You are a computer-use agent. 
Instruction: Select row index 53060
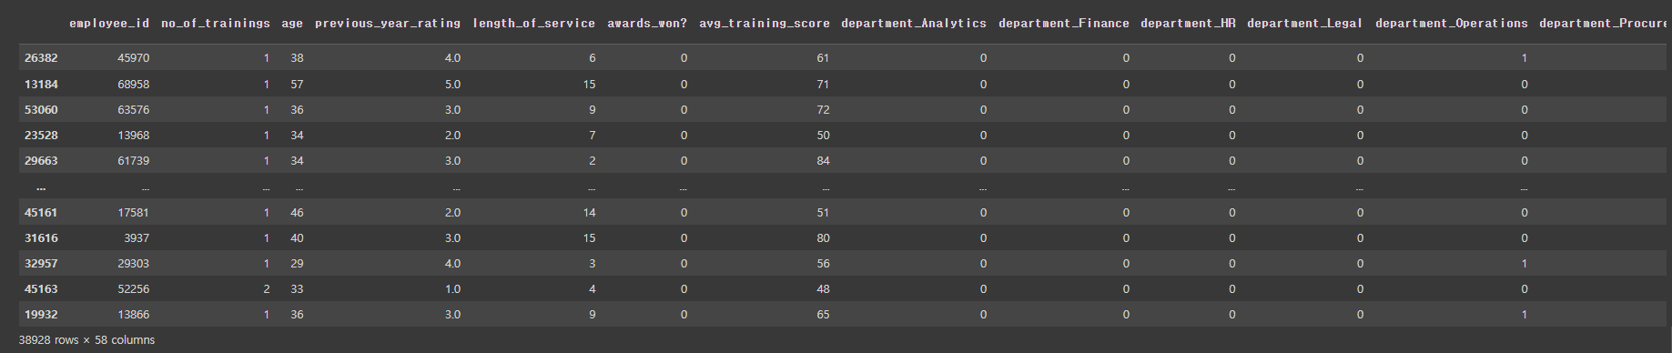[41, 109]
